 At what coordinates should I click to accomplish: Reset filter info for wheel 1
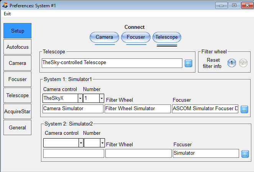click(x=232, y=63)
